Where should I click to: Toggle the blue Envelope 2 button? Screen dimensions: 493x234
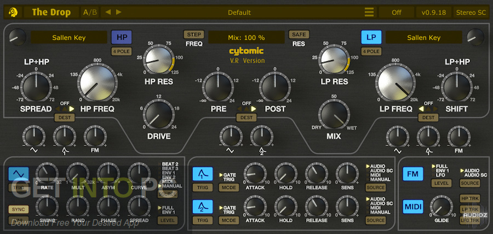point(203,207)
